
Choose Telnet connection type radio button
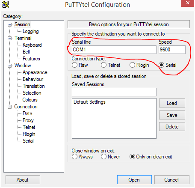coord(103,65)
